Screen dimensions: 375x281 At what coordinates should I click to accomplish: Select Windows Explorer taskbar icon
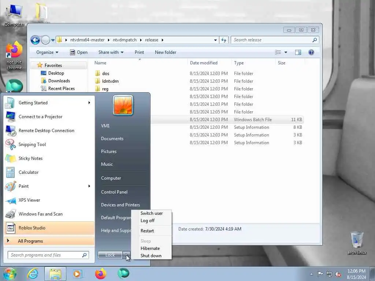point(55,274)
